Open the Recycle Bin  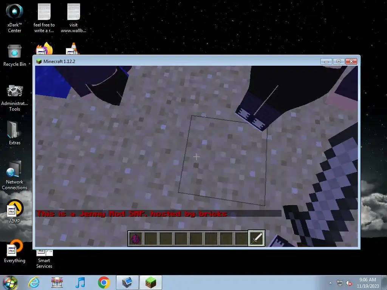(15, 56)
